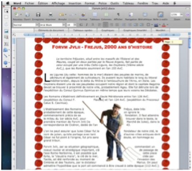Click the Nouveau document icon
This screenshot has width=192, height=171.
[x=17, y=15]
